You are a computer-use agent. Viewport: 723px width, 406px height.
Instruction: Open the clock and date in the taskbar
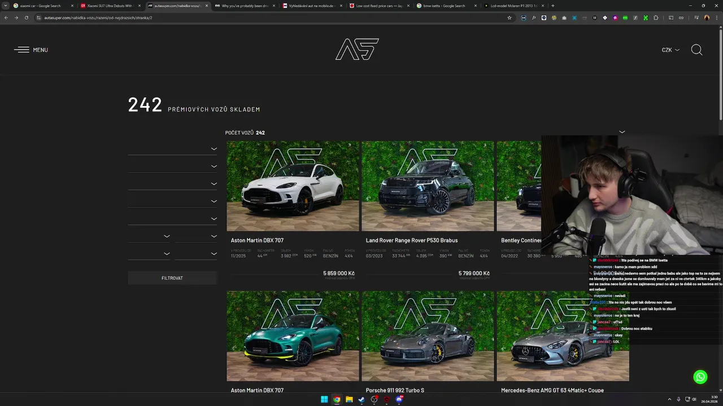pos(709,399)
